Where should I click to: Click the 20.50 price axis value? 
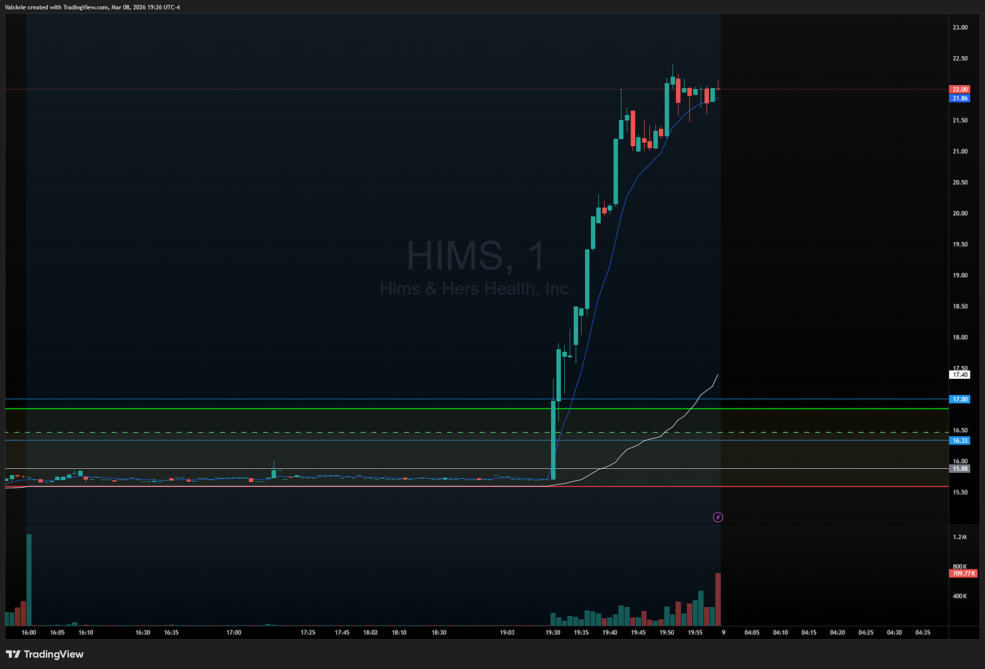pyautogui.click(x=960, y=183)
